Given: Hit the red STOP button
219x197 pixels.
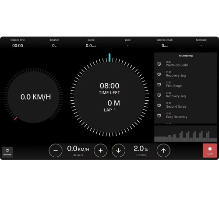Looking at the screenshot, I should [x=210, y=151].
